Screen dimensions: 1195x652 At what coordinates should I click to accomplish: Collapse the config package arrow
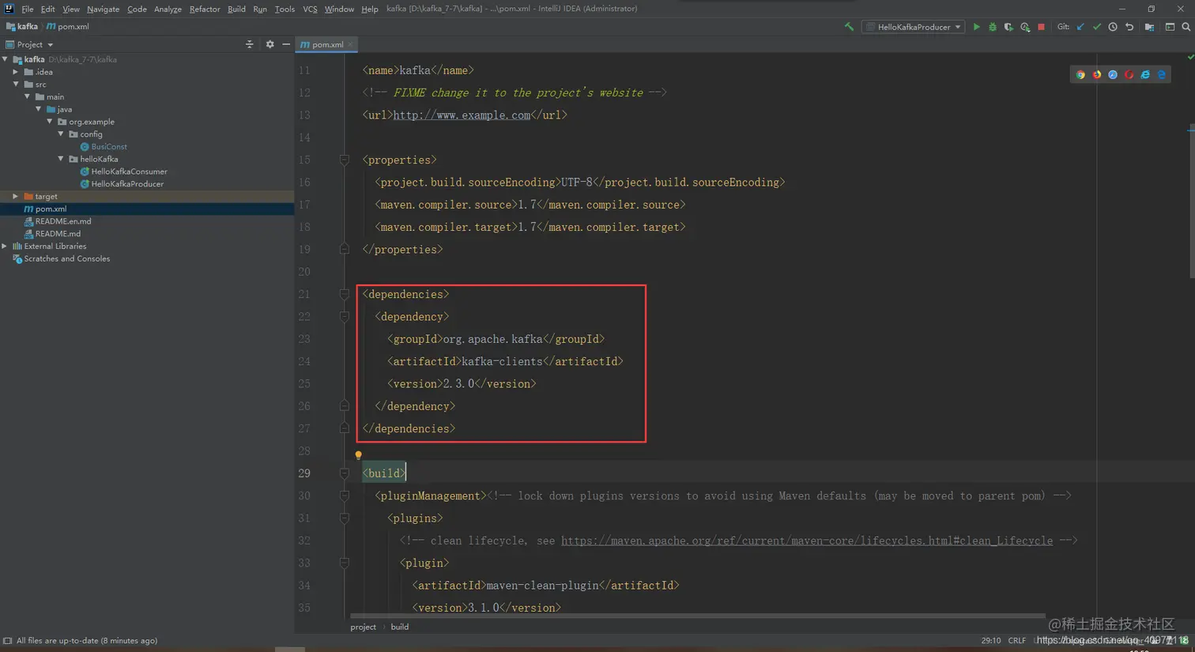(61, 134)
